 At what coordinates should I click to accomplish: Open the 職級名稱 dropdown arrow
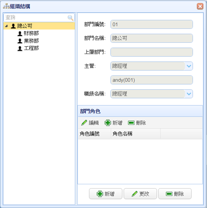pos(189,94)
